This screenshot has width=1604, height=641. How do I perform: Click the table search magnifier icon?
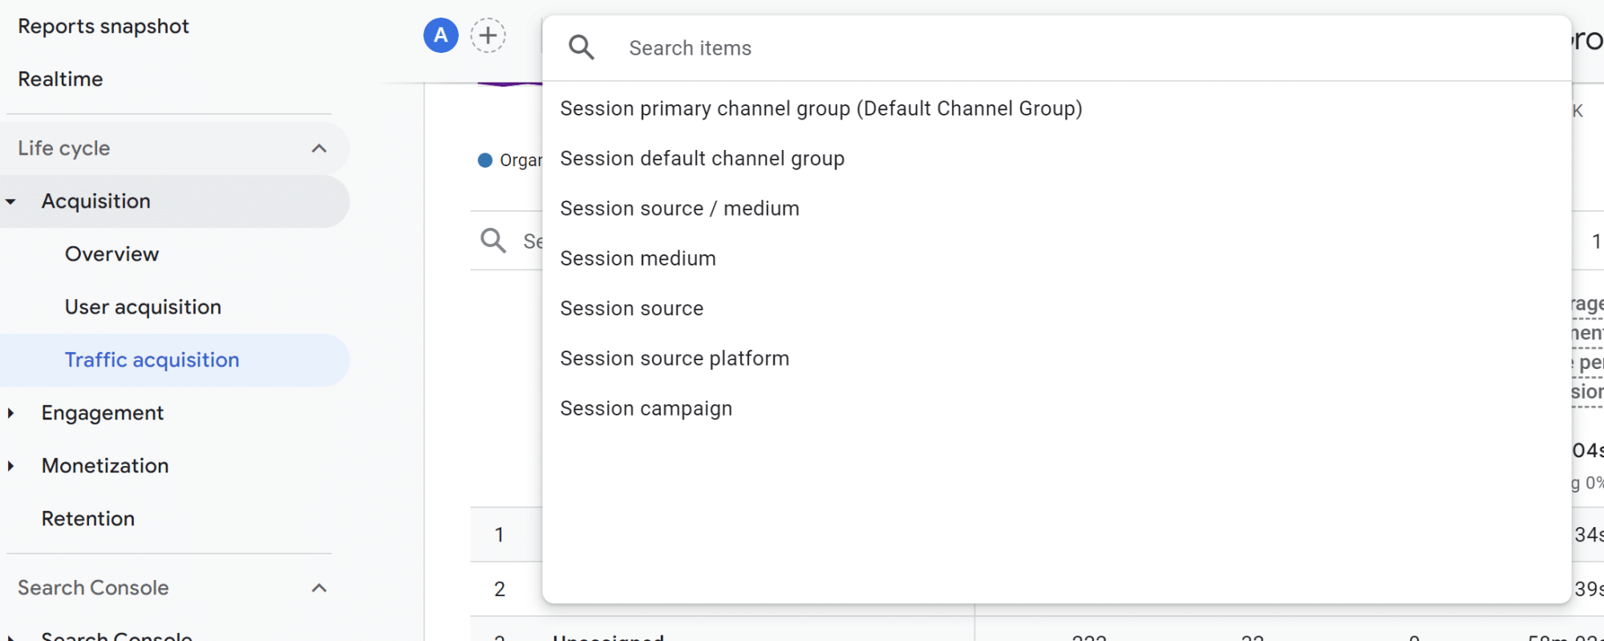(492, 241)
